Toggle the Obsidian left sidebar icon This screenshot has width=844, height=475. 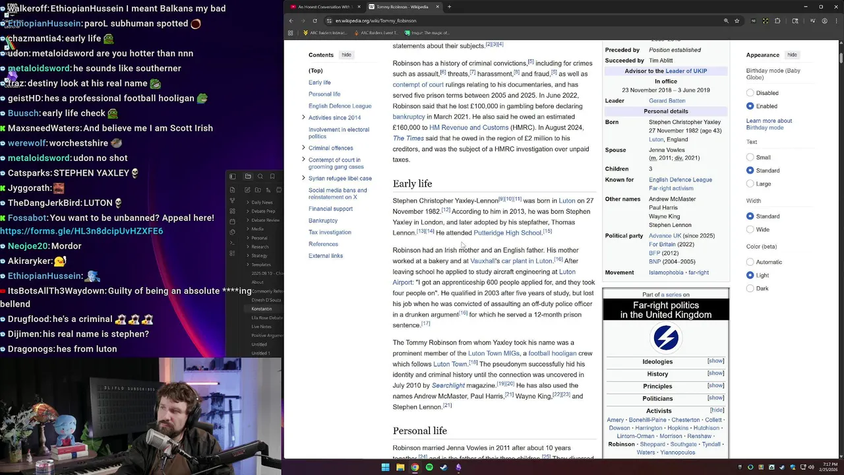coord(232,176)
